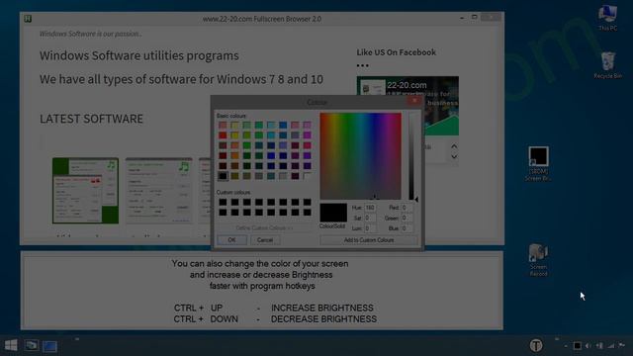Maximize the Fullscreen Browser window
Screen dimensions: 633x356
(475, 18)
